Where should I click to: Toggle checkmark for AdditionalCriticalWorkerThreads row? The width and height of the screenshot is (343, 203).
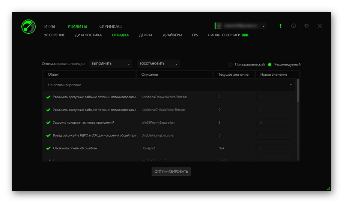[x=48, y=110]
